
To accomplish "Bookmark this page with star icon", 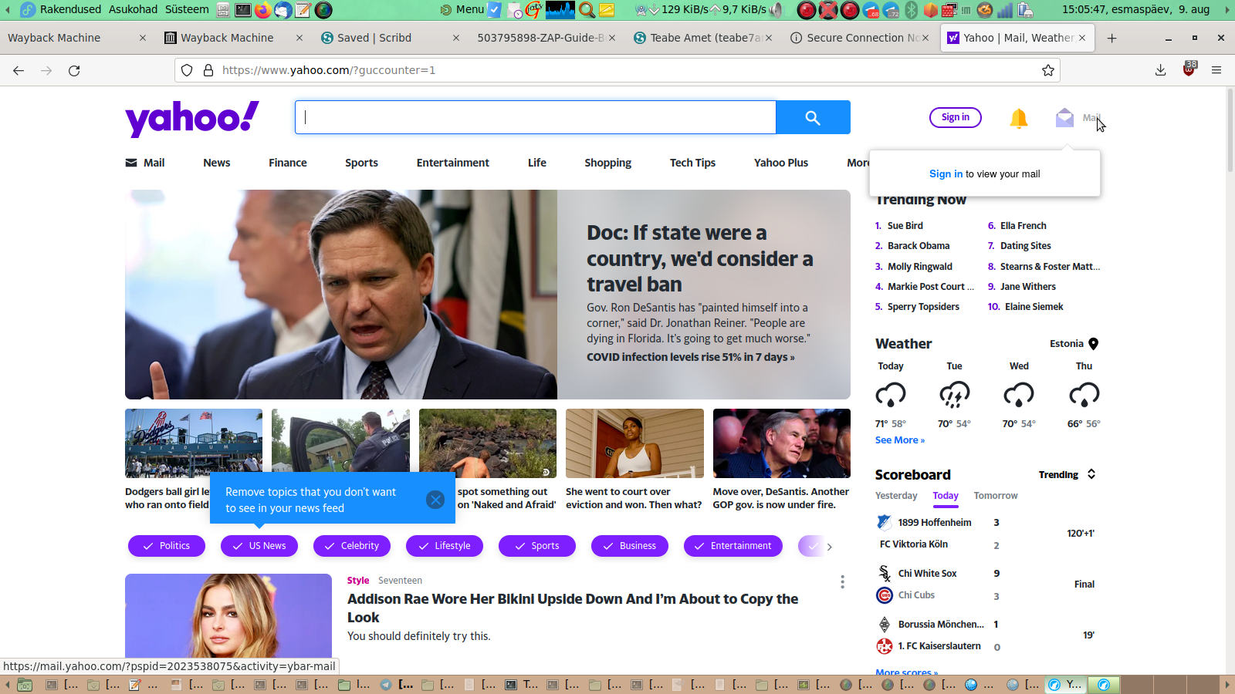I will point(1047,70).
